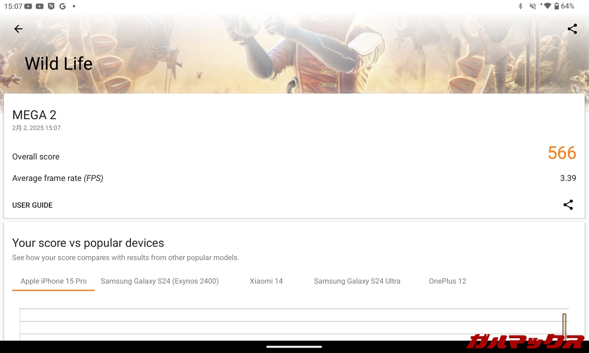
Task: Tap the Bluetooth status icon
Action: coord(520,6)
